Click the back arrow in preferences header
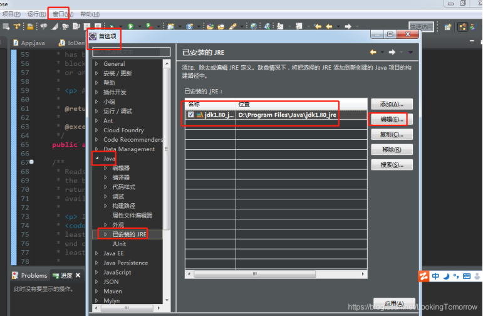Screen dimensions: 483x316 click(373, 52)
